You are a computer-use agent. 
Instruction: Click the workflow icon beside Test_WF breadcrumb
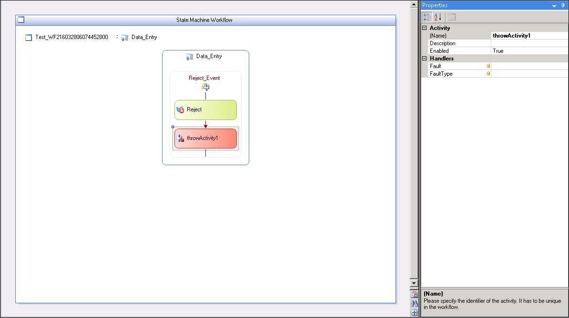point(28,37)
